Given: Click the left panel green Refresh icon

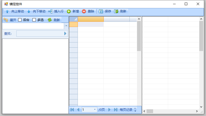Looking at the screenshot, I should pyautogui.click(x=50, y=20).
